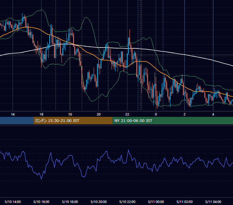The image size is (233, 205).
Task: Click the 5/10 20:00 time label
Action: click(x=99, y=202)
